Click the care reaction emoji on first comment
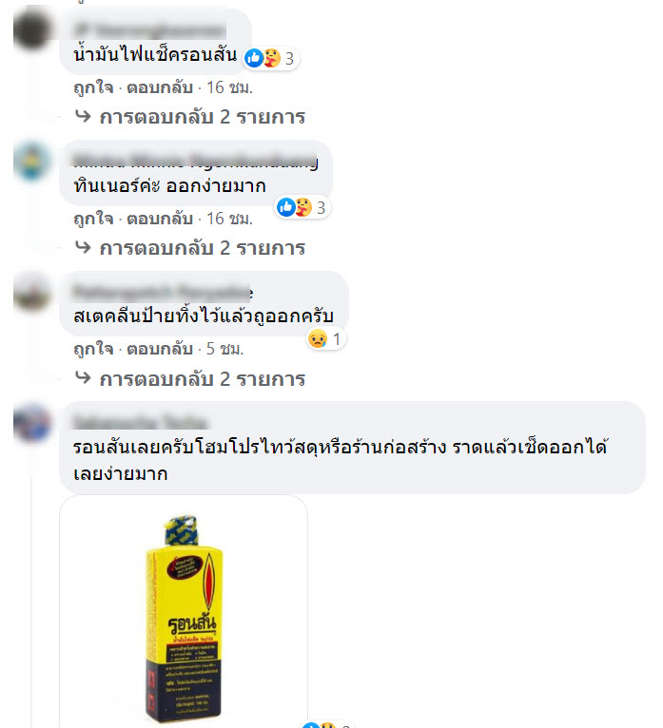663x728 pixels. pos(272,58)
